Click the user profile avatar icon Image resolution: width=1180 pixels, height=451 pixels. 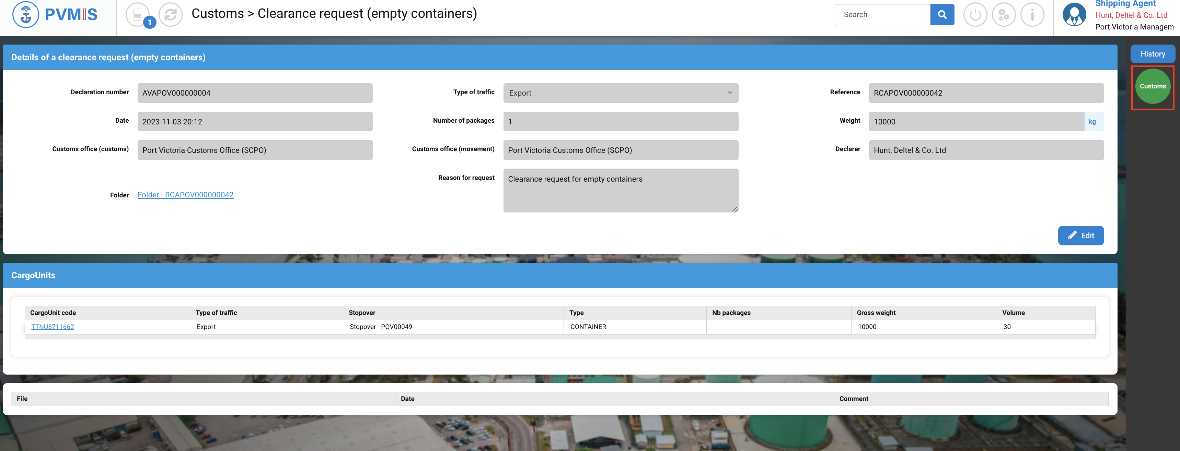[x=1074, y=15]
